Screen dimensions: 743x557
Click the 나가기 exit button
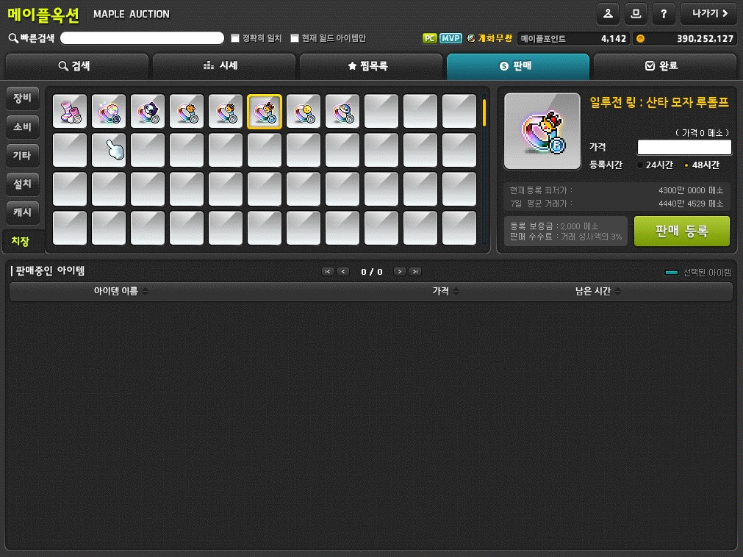(709, 14)
